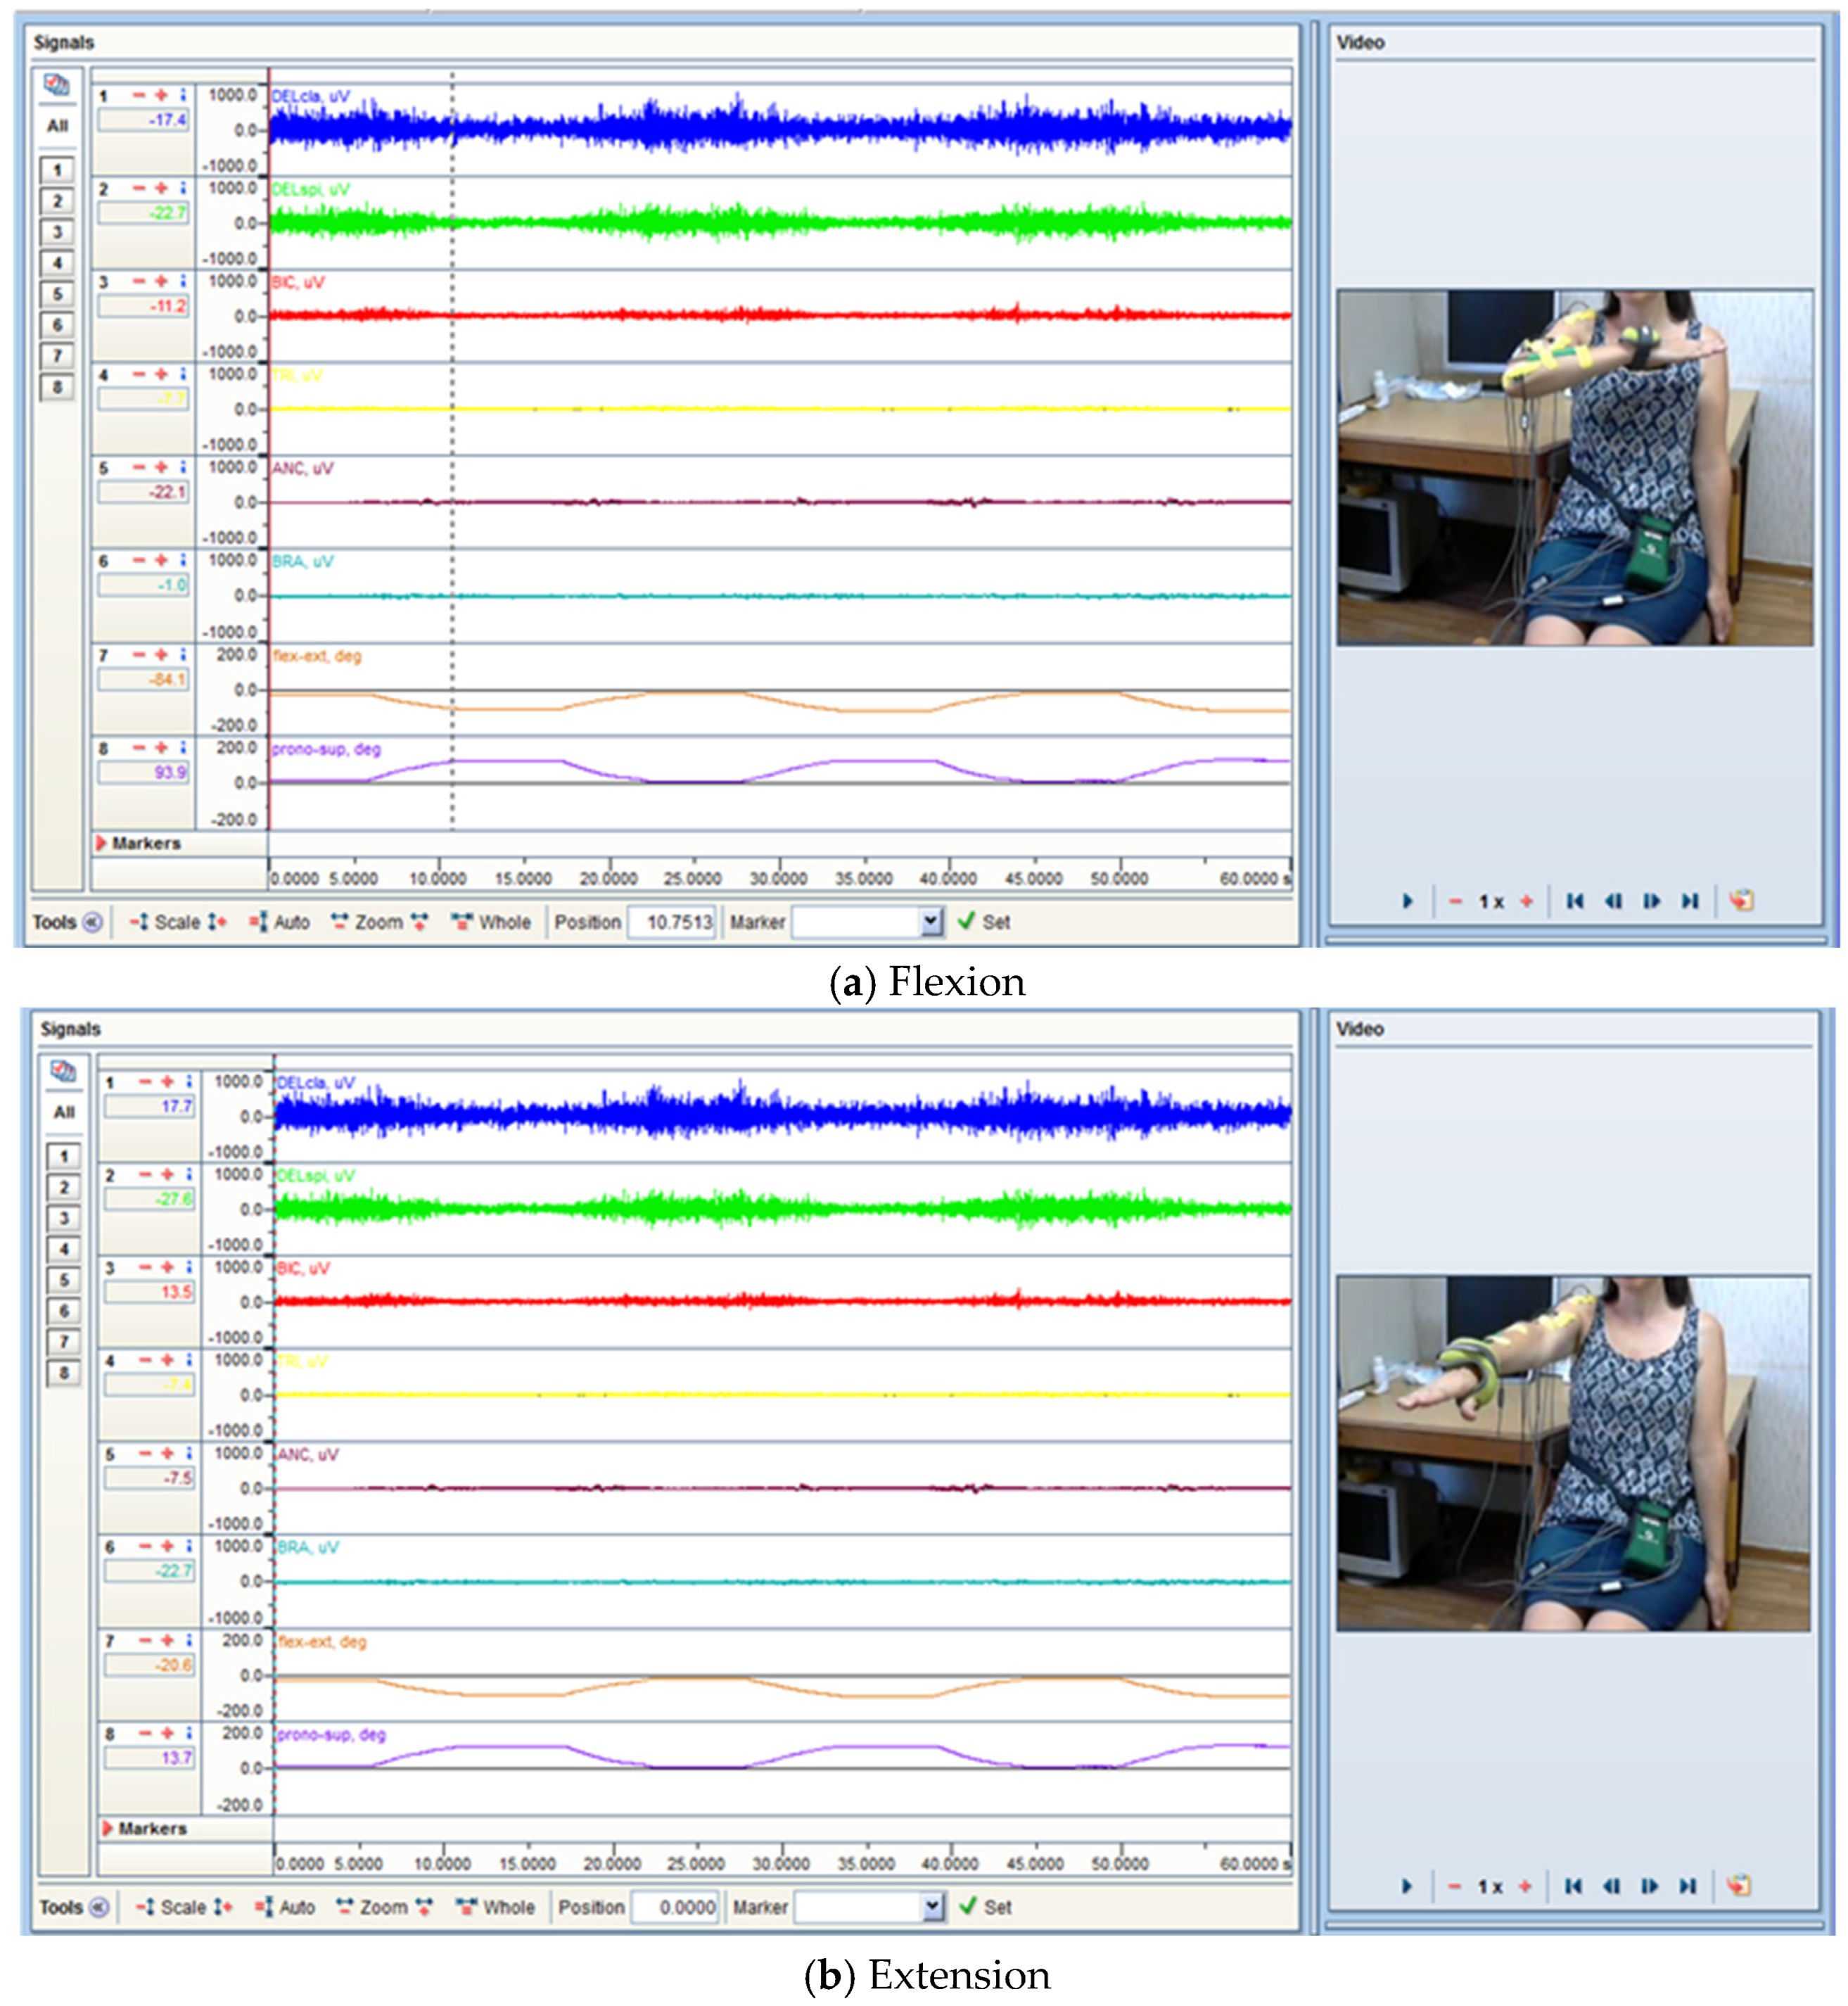Skip to video end in the Extension panel

tap(1687, 1886)
